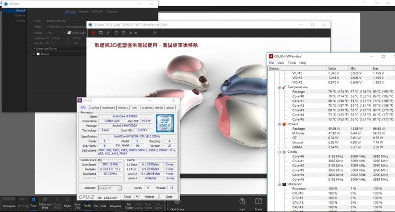
Task: Click the zoom-out magnifier in render output toolbar
Action: (131, 33)
